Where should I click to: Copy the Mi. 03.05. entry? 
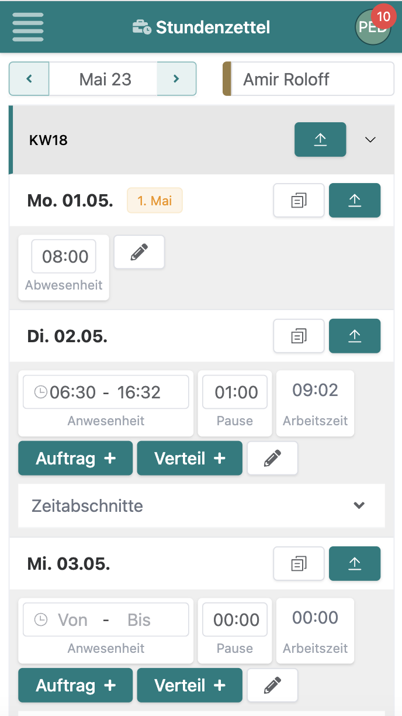click(x=299, y=563)
